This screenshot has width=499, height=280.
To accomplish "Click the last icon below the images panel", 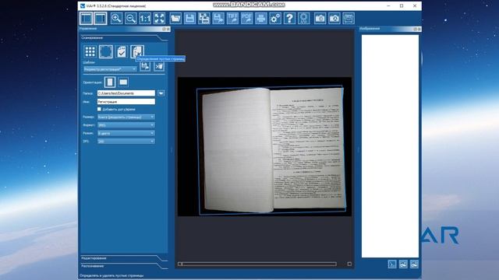I will tap(414, 264).
